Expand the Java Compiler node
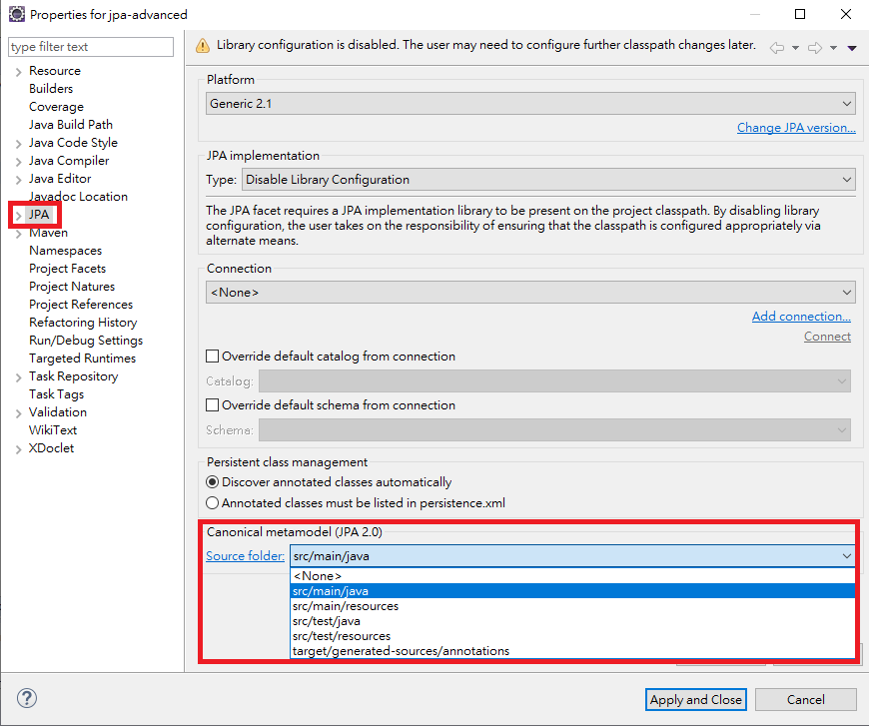The image size is (869, 726). click(18, 161)
